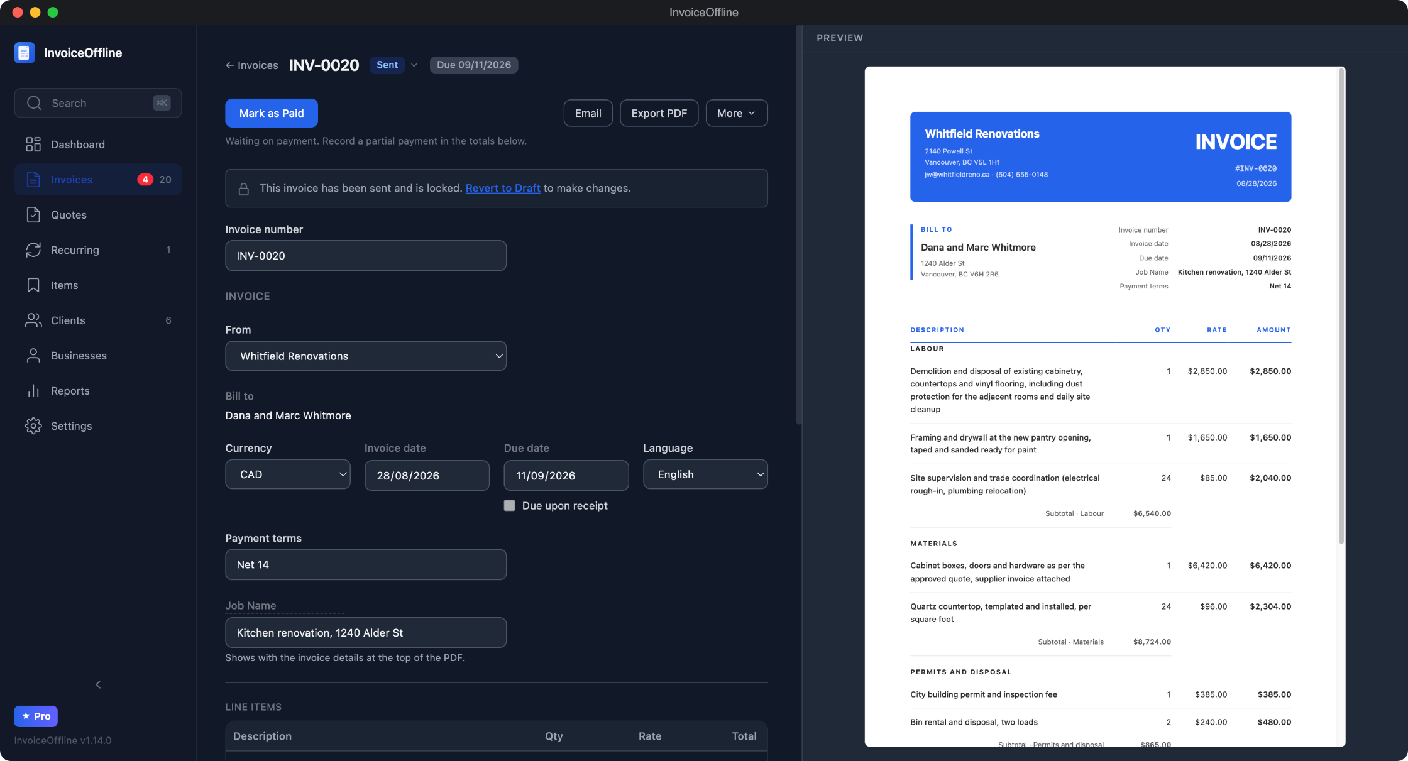Screen dimensions: 1408x761
Task: Click the Due date field
Action: (x=566, y=476)
